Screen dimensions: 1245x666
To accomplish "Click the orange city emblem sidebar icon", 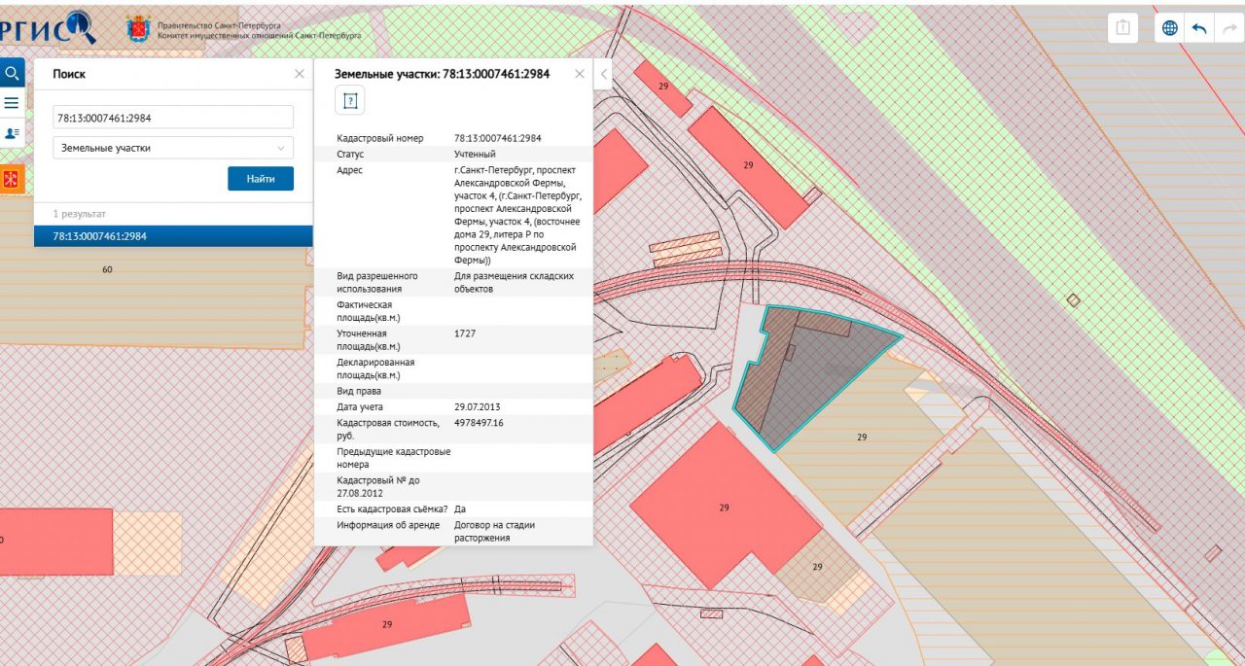I will point(12,180).
